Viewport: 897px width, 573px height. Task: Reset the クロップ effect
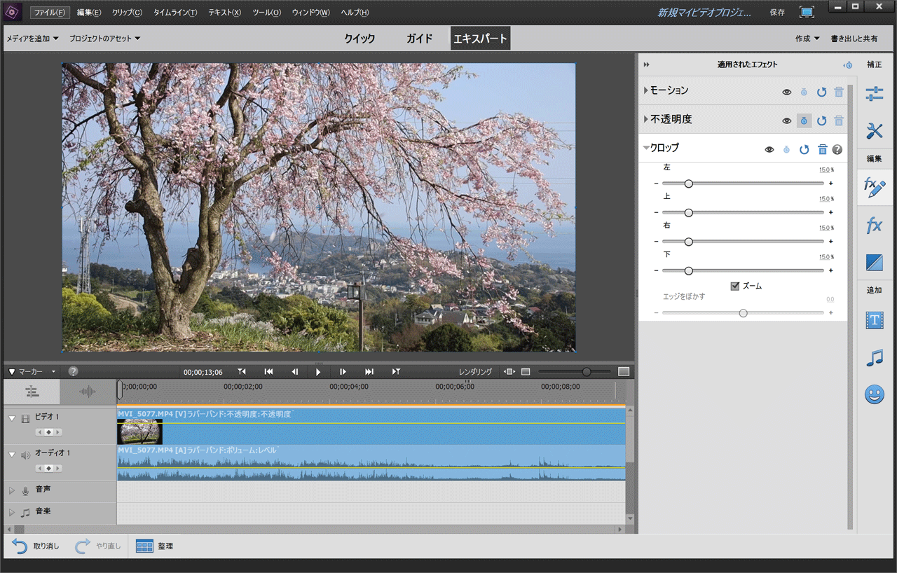pos(804,149)
